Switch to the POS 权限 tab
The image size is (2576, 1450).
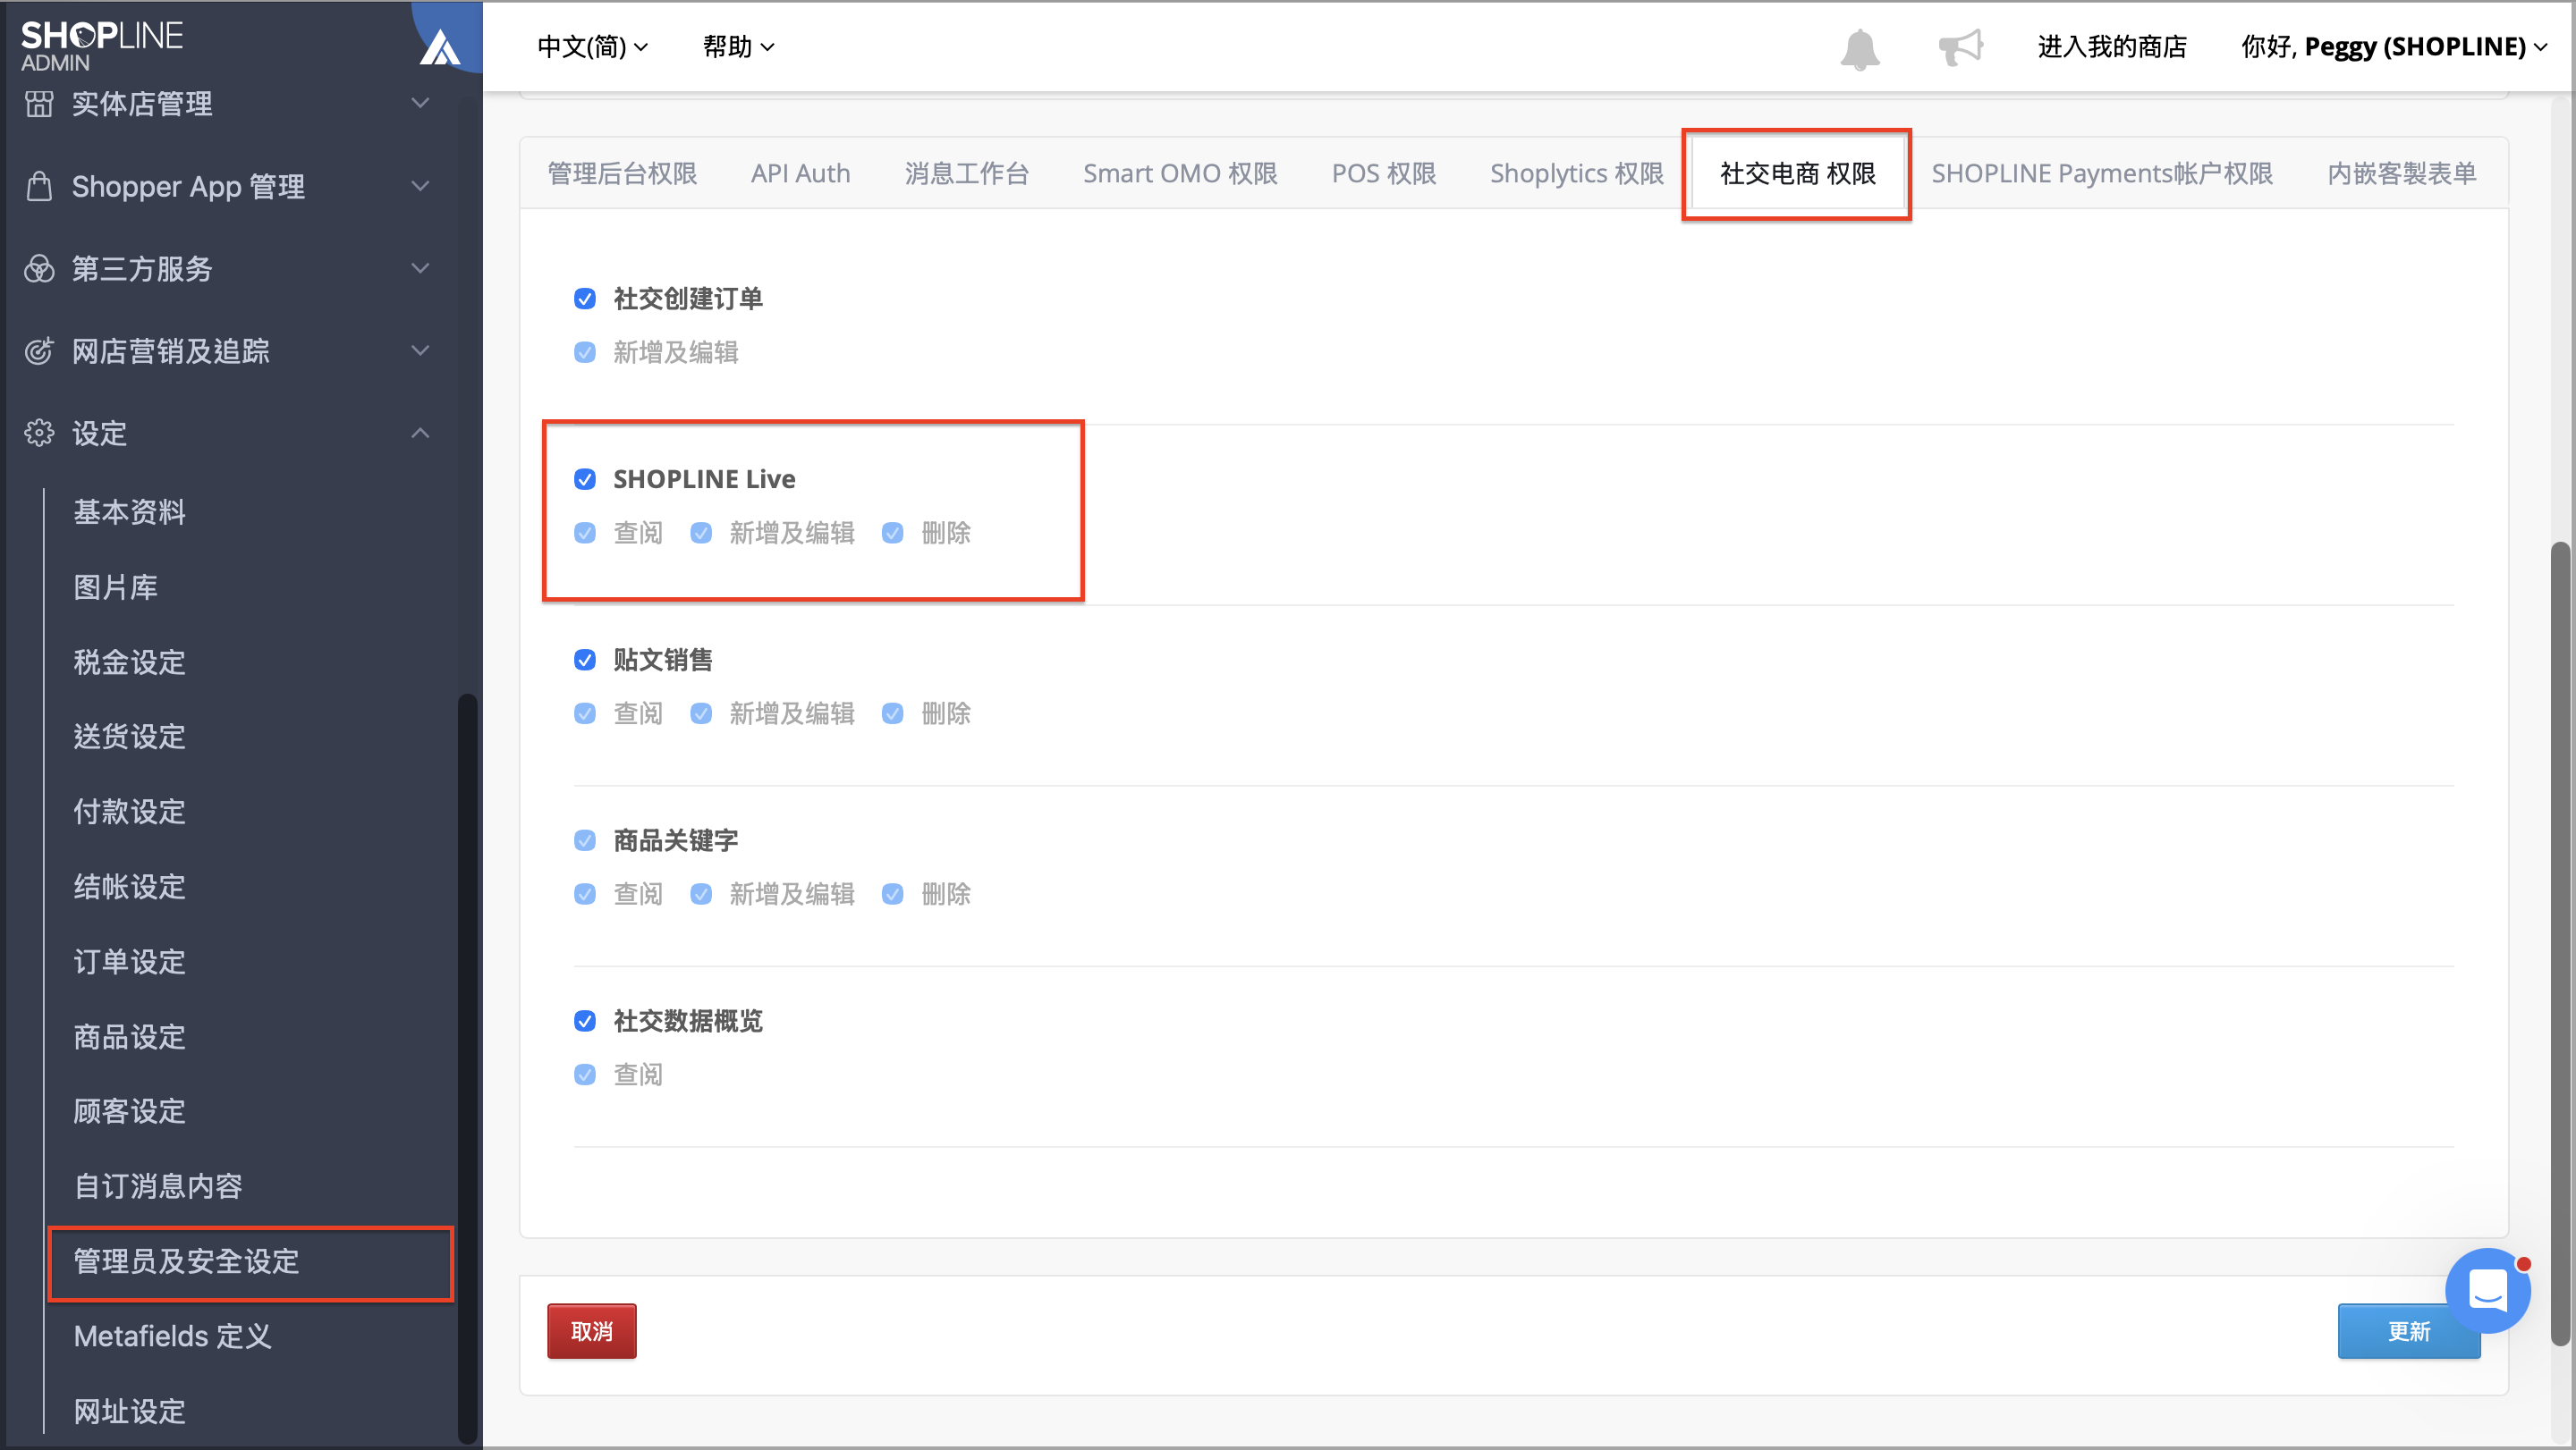tap(1383, 174)
